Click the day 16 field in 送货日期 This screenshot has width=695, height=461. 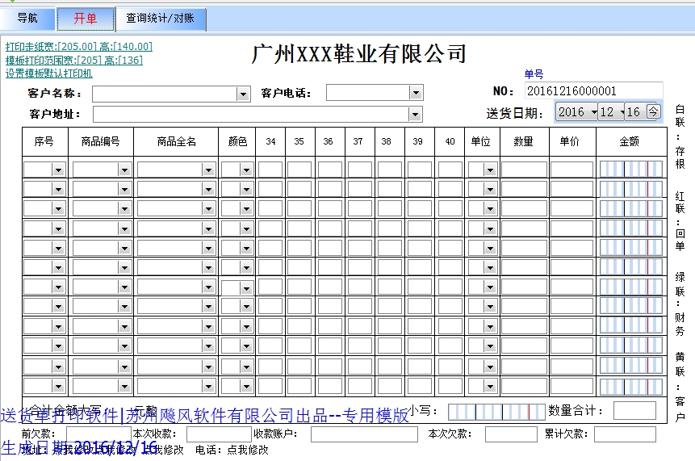pyautogui.click(x=634, y=111)
